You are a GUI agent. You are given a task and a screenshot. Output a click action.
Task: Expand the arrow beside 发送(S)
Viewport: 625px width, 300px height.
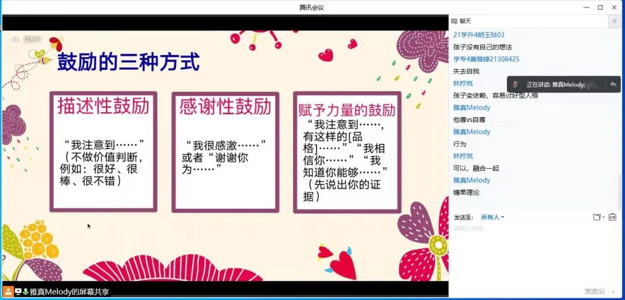[x=613, y=291]
